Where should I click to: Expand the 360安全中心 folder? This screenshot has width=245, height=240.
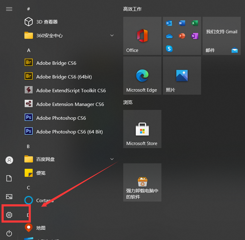112,35
